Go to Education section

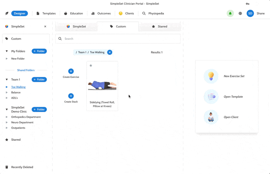[x=74, y=13]
